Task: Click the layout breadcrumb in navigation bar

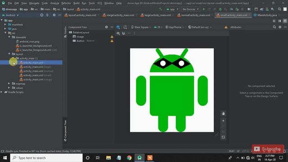Action: [68, 9]
